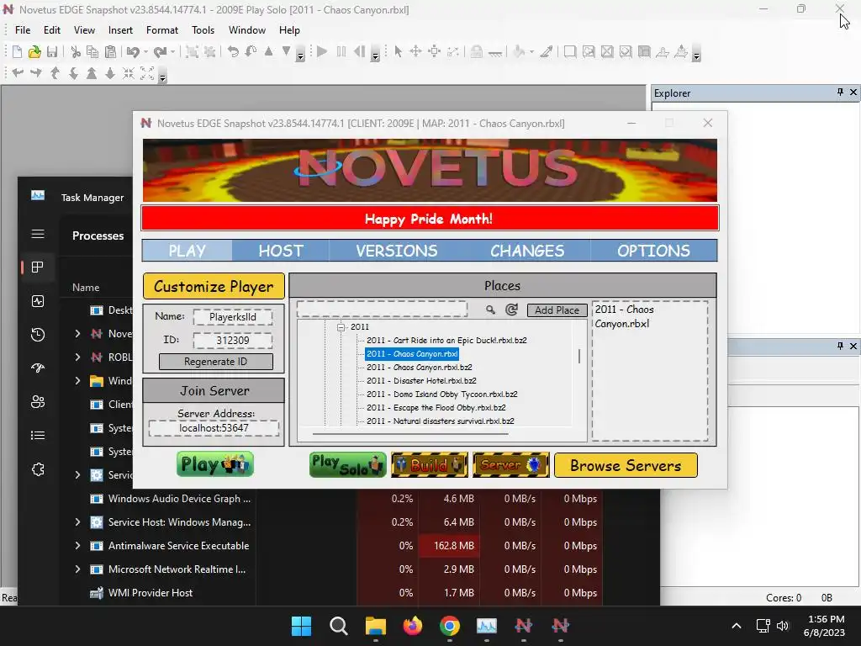Open the Edit menu

(52, 30)
